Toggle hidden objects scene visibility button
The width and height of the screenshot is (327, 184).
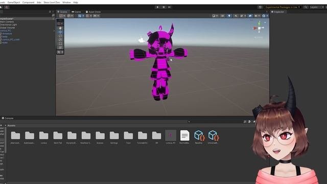click(250, 16)
